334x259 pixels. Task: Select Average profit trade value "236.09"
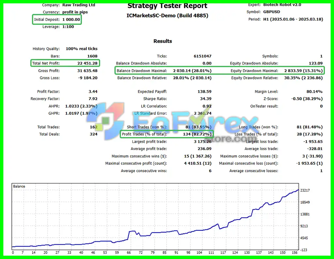(205, 149)
